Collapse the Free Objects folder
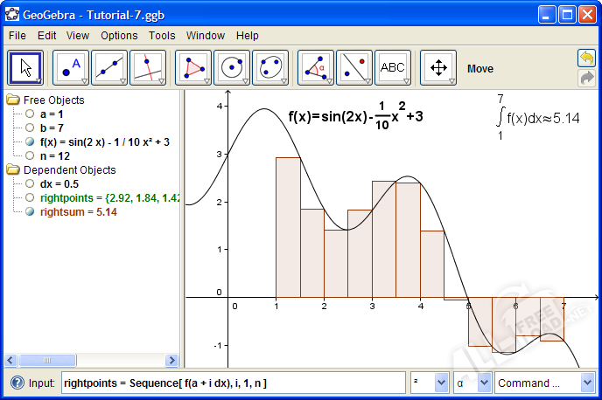602x400 pixels. (x=13, y=100)
